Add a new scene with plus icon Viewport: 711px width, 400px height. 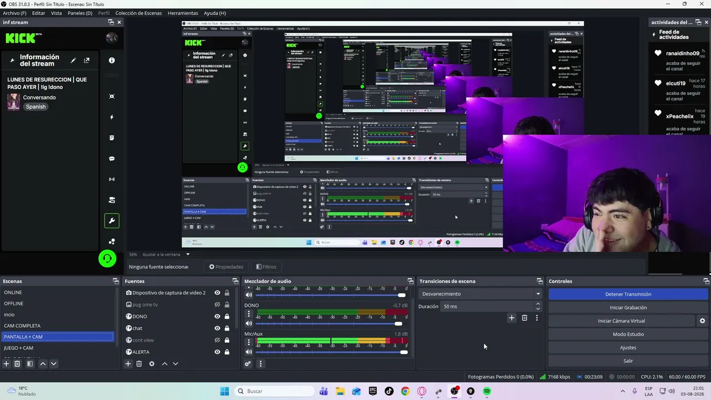[x=7, y=364]
